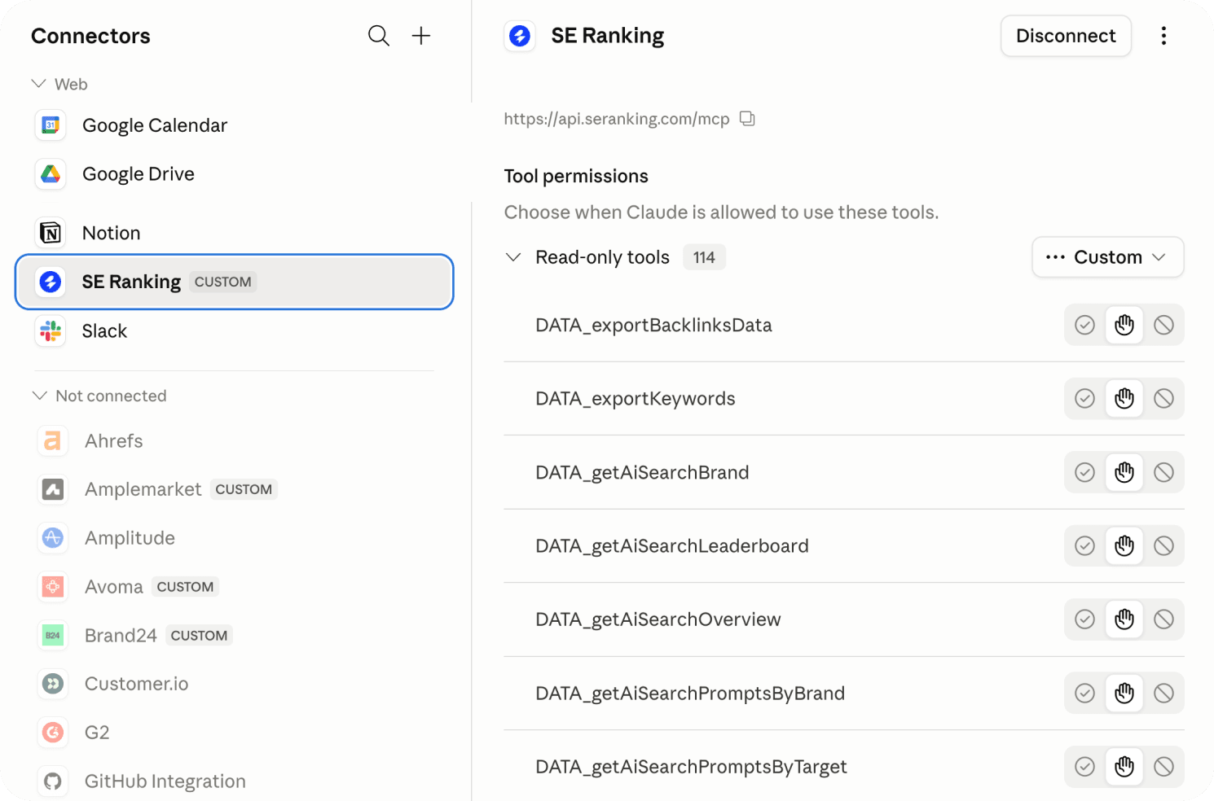Set DATA_getAiSearchBrand to needs approval
This screenshot has width=1214, height=801.
click(x=1124, y=472)
